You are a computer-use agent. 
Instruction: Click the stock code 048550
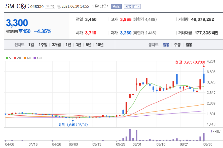tap(37, 7)
